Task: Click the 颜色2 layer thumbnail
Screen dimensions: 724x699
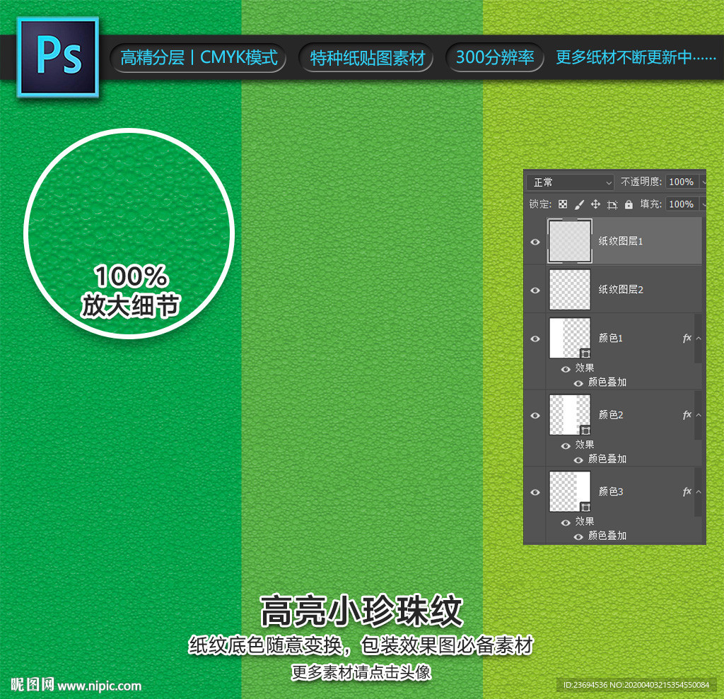Action: click(570, 415)
